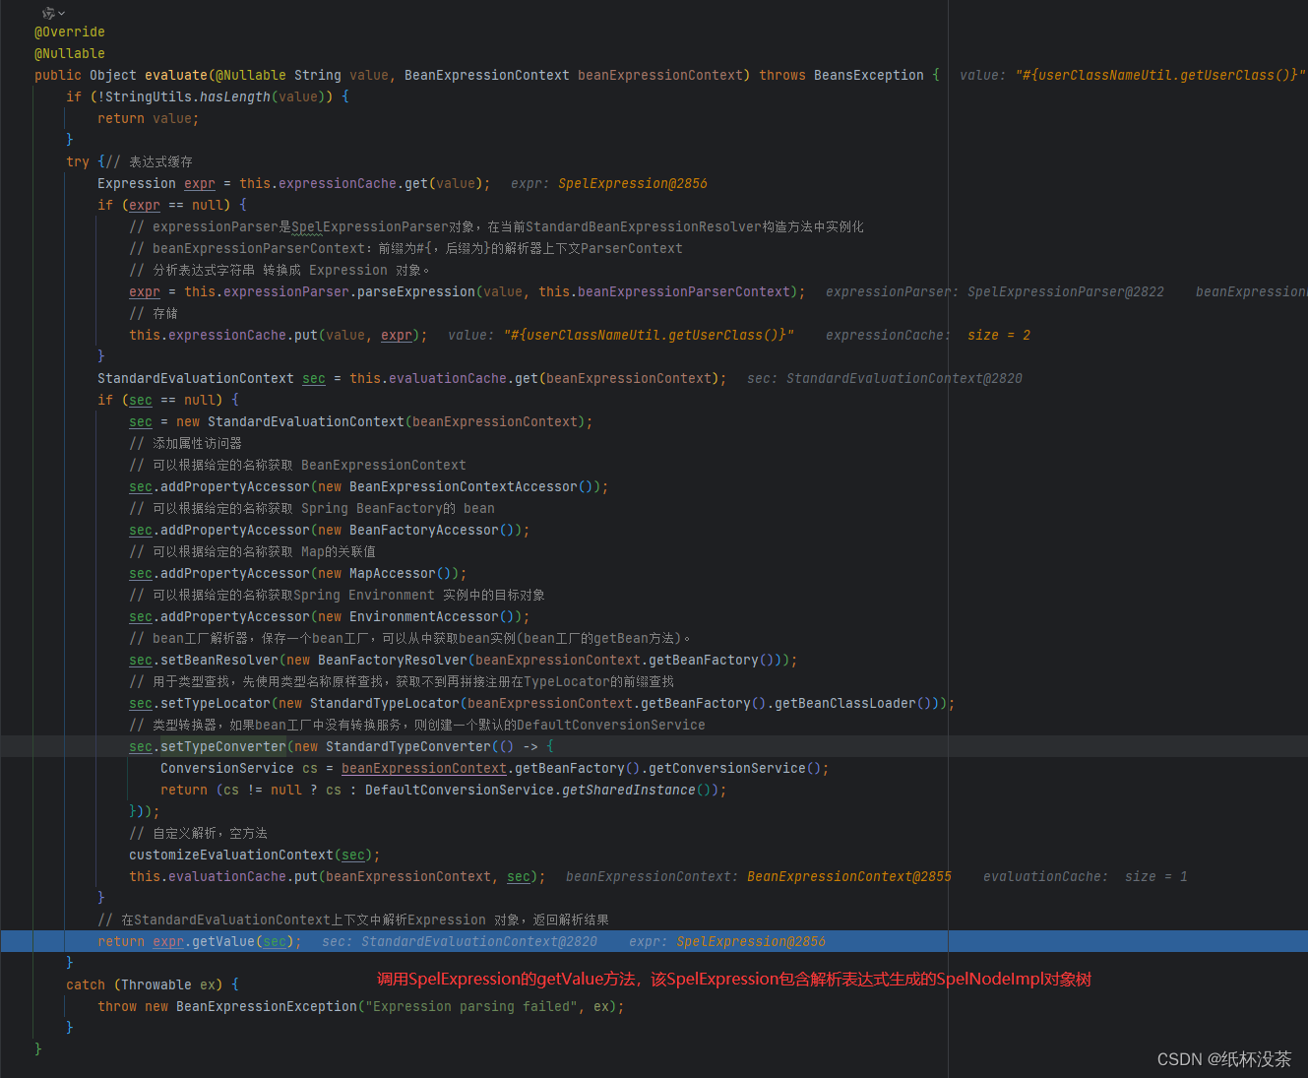Click BeanFactoryAccessor constructor call

[424, 530]
